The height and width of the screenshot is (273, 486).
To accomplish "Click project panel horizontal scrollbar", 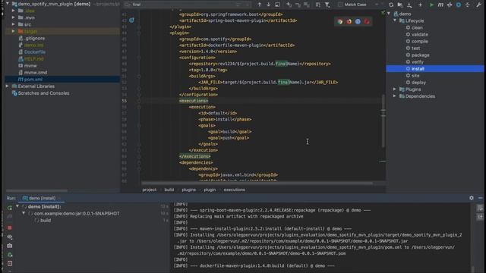I will [37, 190].
